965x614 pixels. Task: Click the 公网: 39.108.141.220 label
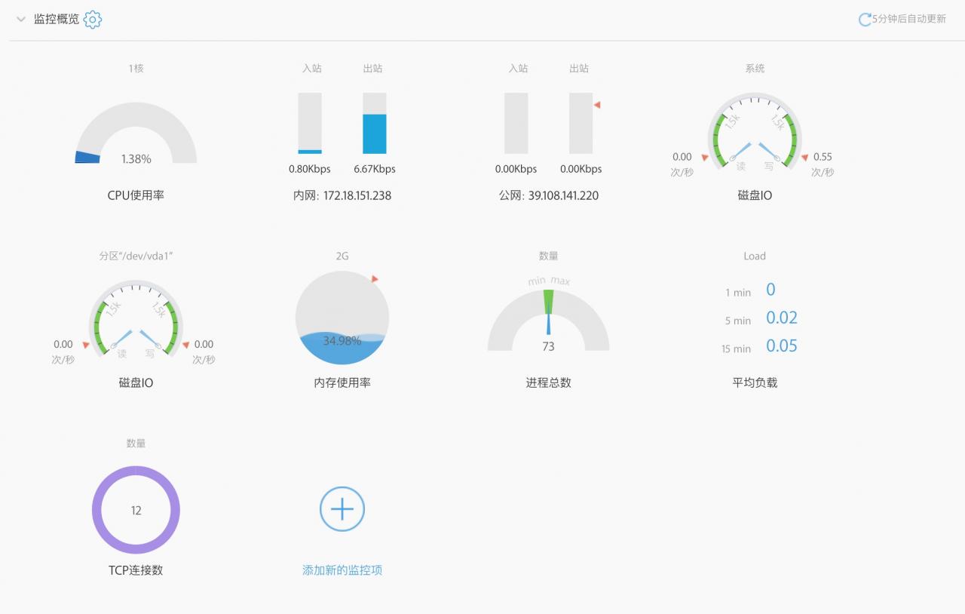tap(549, 195)
